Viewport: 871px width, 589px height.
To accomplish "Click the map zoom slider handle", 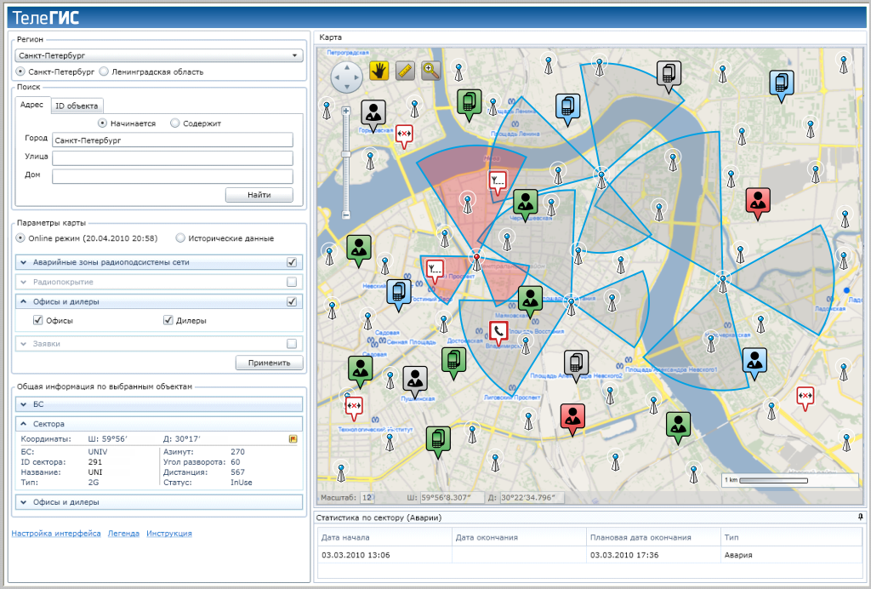I will click(x=346, y=154).
